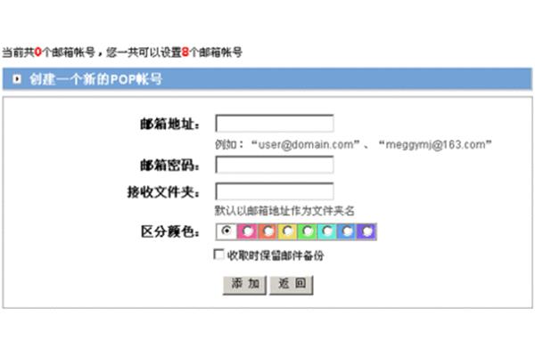Select the green color radio button
The height and width of the screenshot is (356, 535).
pyautogui.click(x=308, y=231)
